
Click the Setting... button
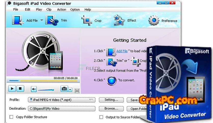(111, 100)
